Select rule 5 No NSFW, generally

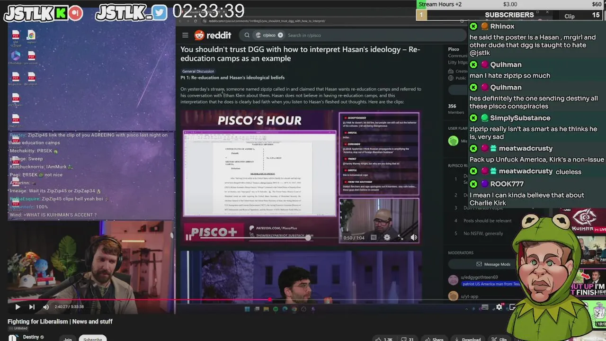click(483, 233)
